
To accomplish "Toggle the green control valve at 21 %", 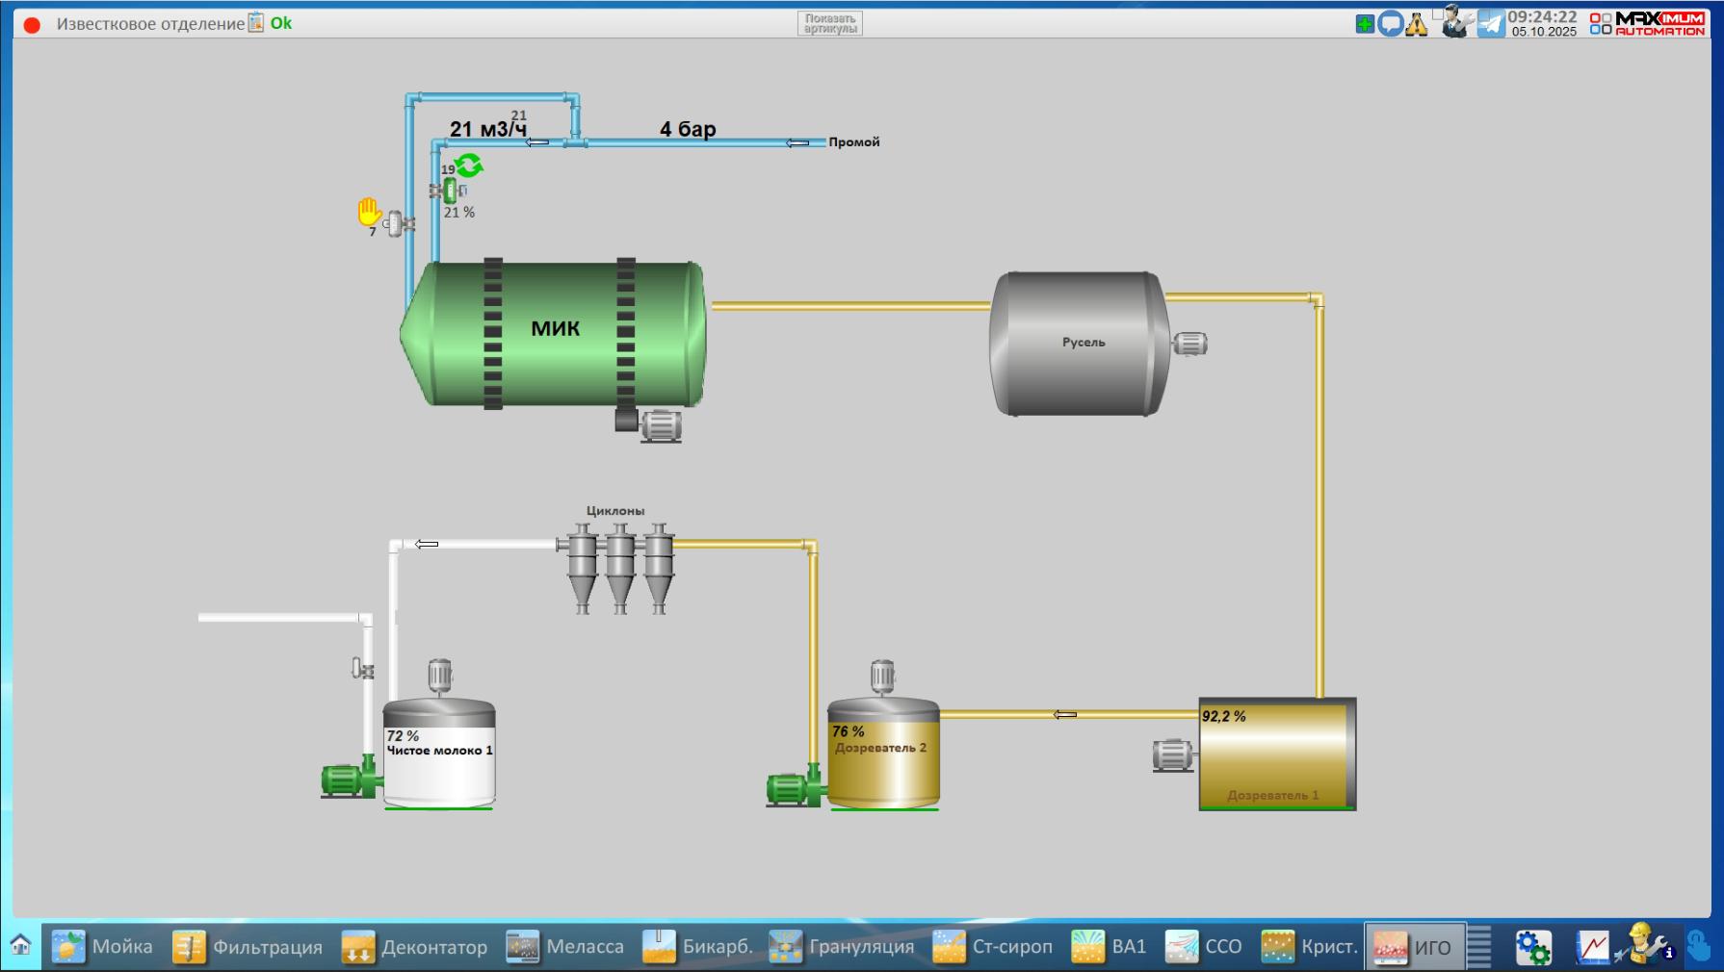I will 450,191.
